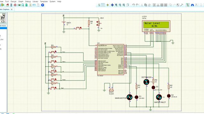The height and width of the screenshot is (114, 204).
Task: Select the DETERGEN motor component
Action: tap(146, 82)
